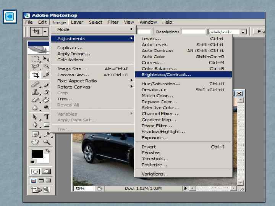Image resolution: width=275 pixels, height=206 pixels.
Task: Click the Resolution input field
Action: tap(193, 32)
